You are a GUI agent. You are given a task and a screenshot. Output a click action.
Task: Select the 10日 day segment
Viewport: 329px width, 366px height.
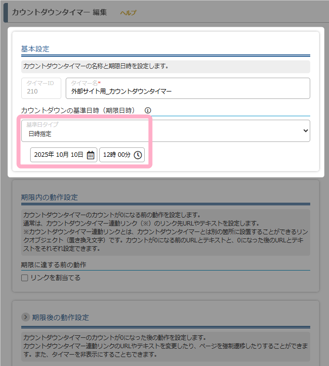click(x=77, y=155)
